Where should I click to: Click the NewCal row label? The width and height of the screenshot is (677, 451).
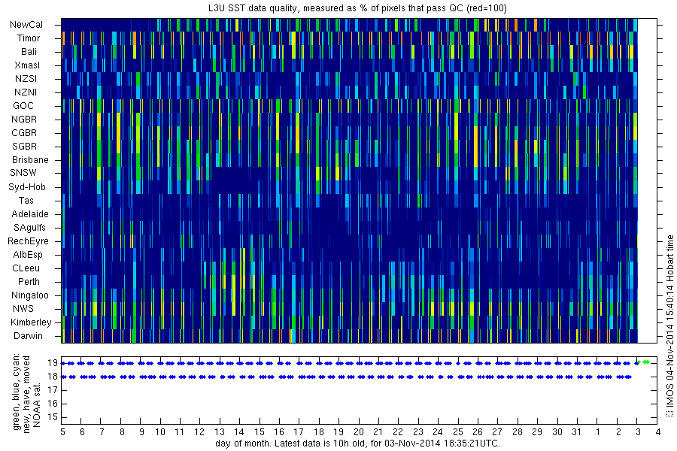[x=26, y=25]
